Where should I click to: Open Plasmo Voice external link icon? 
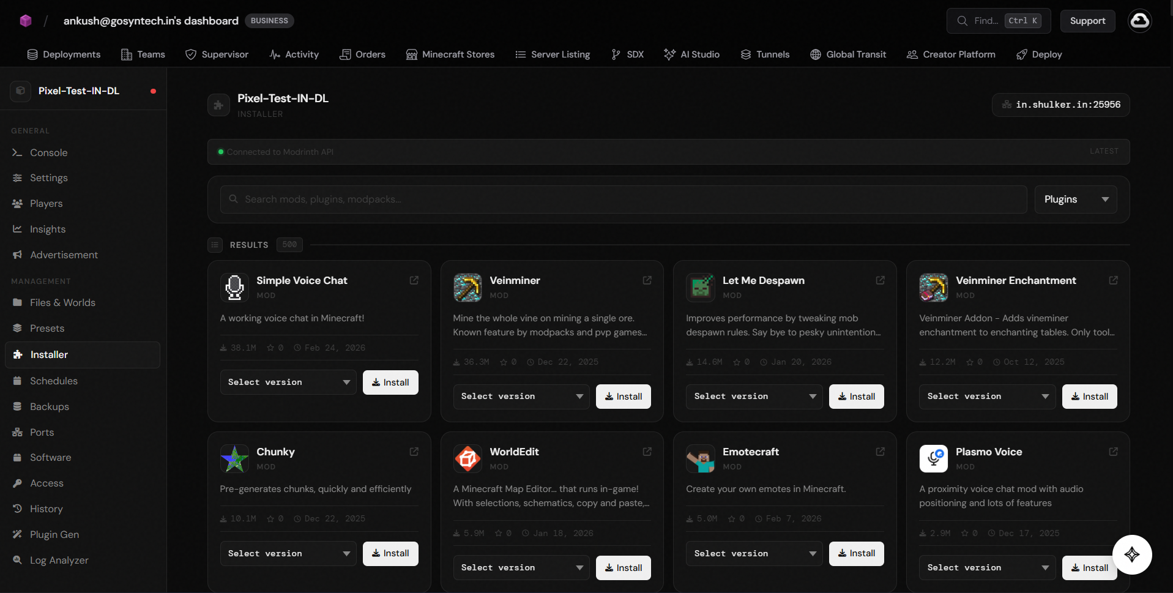pyautogui.click(x=1114, y=452)
